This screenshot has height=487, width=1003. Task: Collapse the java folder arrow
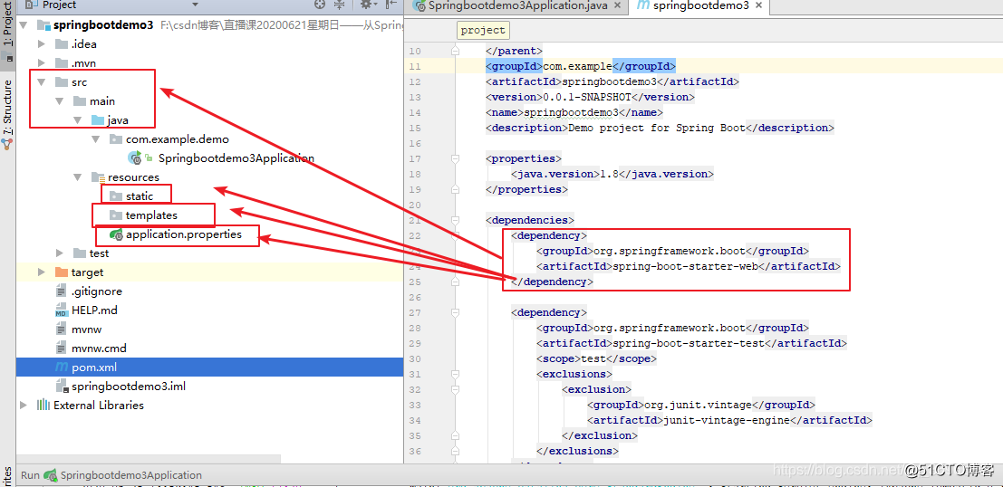pyautogui.click(x=77, y=120)
